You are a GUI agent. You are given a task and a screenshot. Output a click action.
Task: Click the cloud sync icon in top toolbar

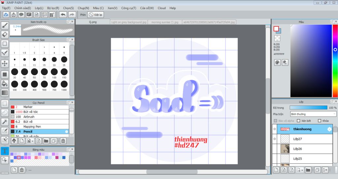(x=6, y=14)
